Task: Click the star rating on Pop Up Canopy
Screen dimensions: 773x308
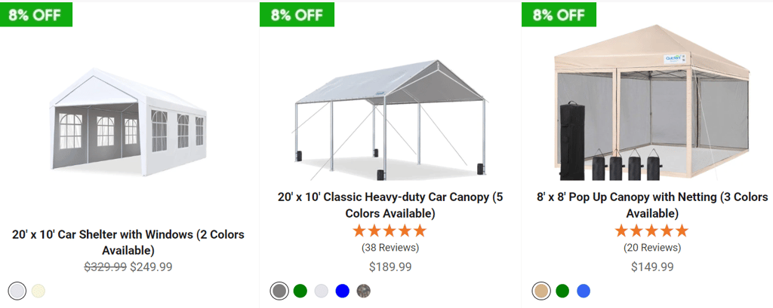Action: point(651,230)
